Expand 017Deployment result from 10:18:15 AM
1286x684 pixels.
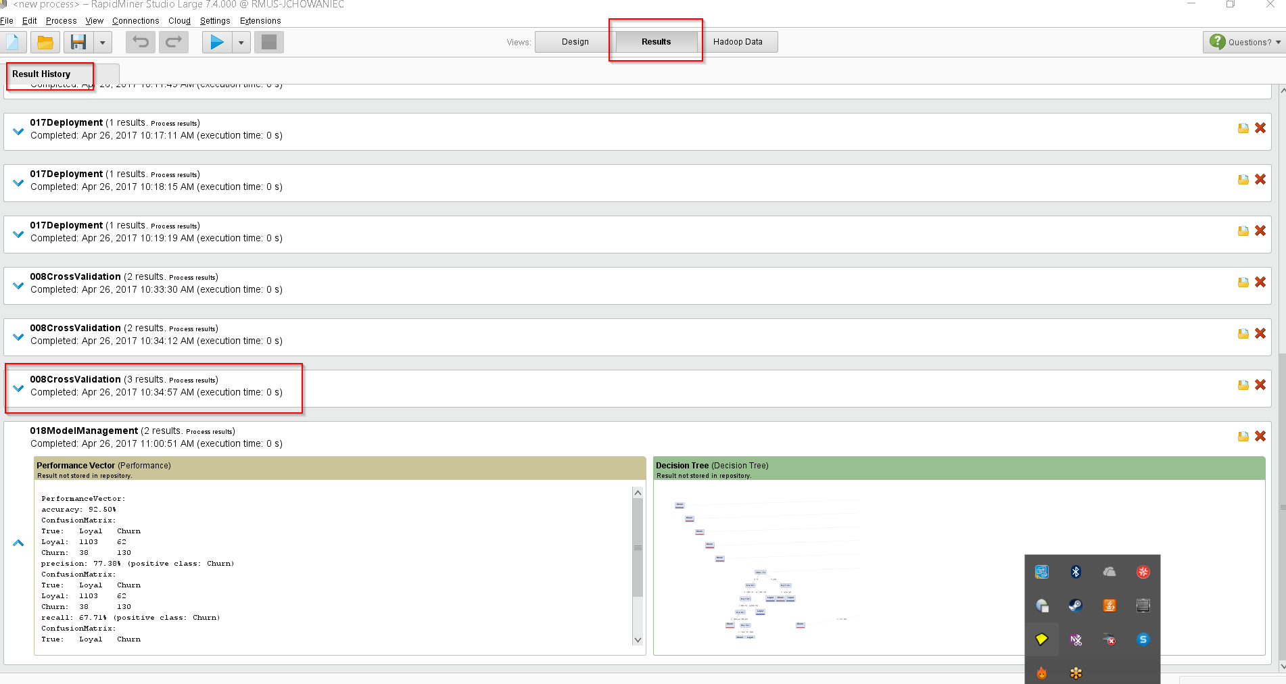click(x=18, y=182)
